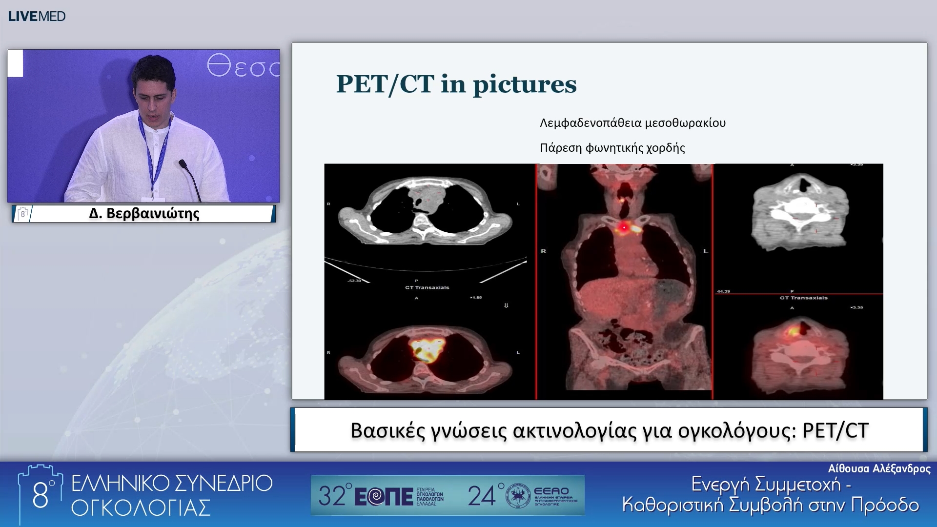Click the 8ο Ελληνικό Συνέδριο Ογκολογίας logo
The width and height of the screenshot is (937, 527).
coord(145,495)
